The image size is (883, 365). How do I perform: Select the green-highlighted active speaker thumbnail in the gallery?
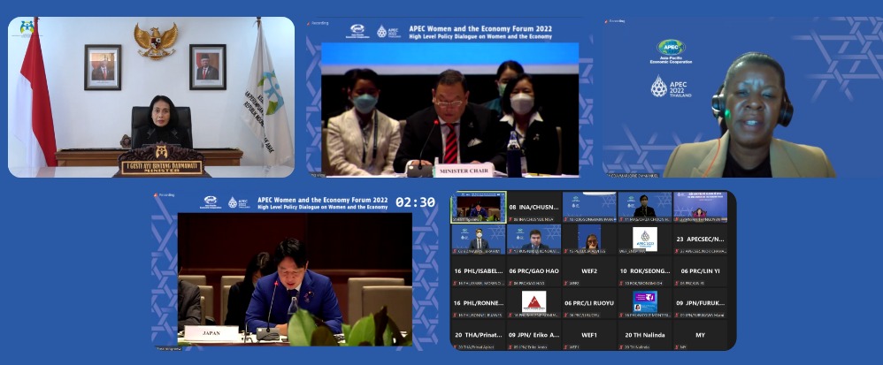click(x=478, y=207)
